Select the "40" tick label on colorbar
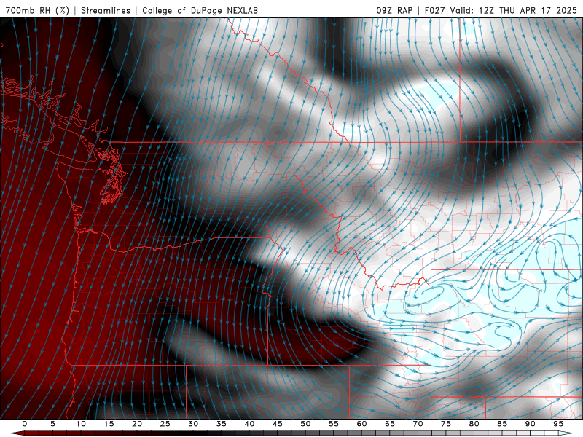Viewport: 583px width, 437px height. [249, 424]
